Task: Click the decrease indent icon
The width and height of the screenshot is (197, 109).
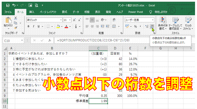Action: click(102, 26)
